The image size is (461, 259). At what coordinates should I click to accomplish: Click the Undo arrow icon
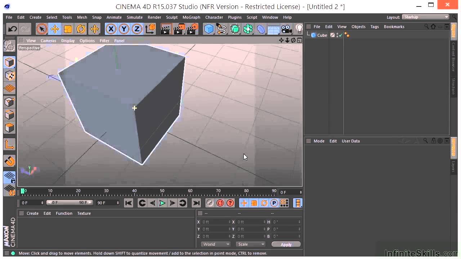tap(12, 29)
